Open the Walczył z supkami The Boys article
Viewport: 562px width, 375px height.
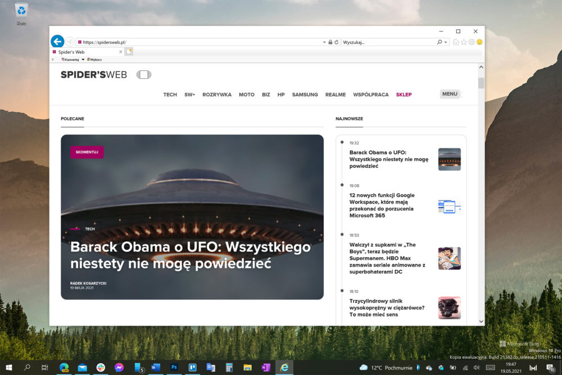pyautogui.click(x=387, y=258)
